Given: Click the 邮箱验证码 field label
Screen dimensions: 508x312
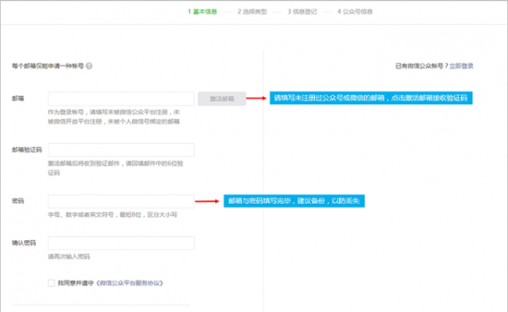Looking at the screenshot, I should (x=27, y=149).
